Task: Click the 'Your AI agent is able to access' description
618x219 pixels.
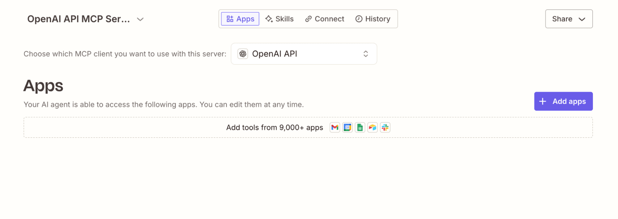Action: pos(164,105)
